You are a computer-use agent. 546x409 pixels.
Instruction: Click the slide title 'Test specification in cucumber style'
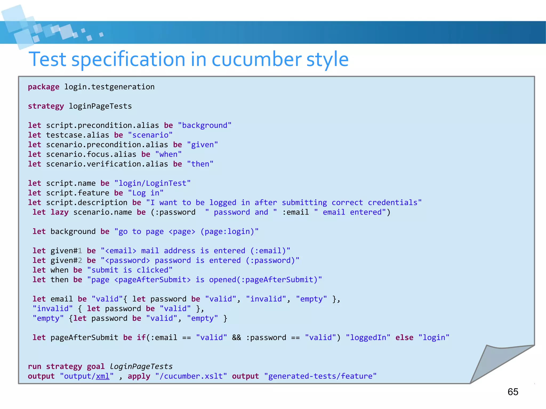click(x=188, y=59)
